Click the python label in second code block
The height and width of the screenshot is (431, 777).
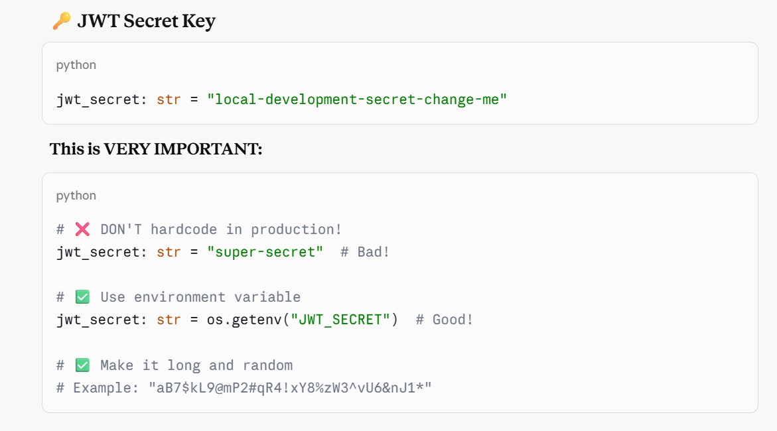[76, 196]
